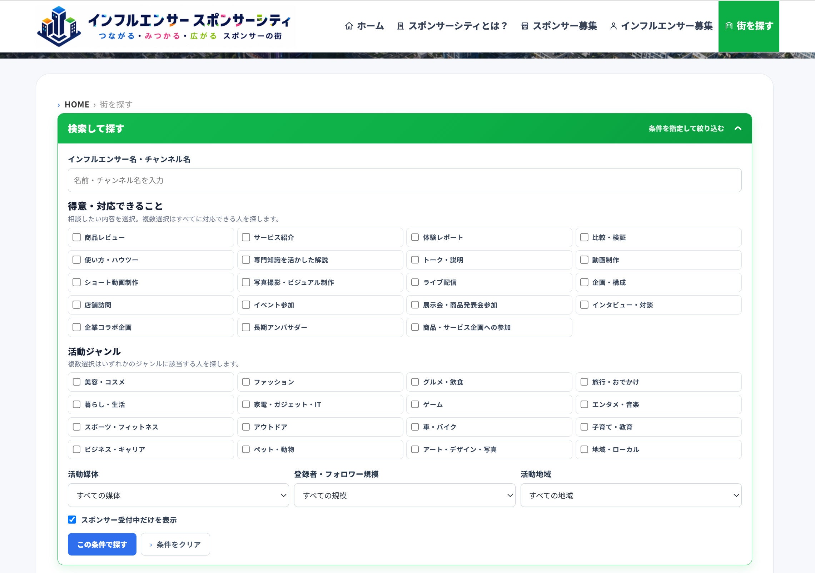Expand the 活動地域 dropdown
This screenshot has height=573, width=815.
click(x=631, y=495)
